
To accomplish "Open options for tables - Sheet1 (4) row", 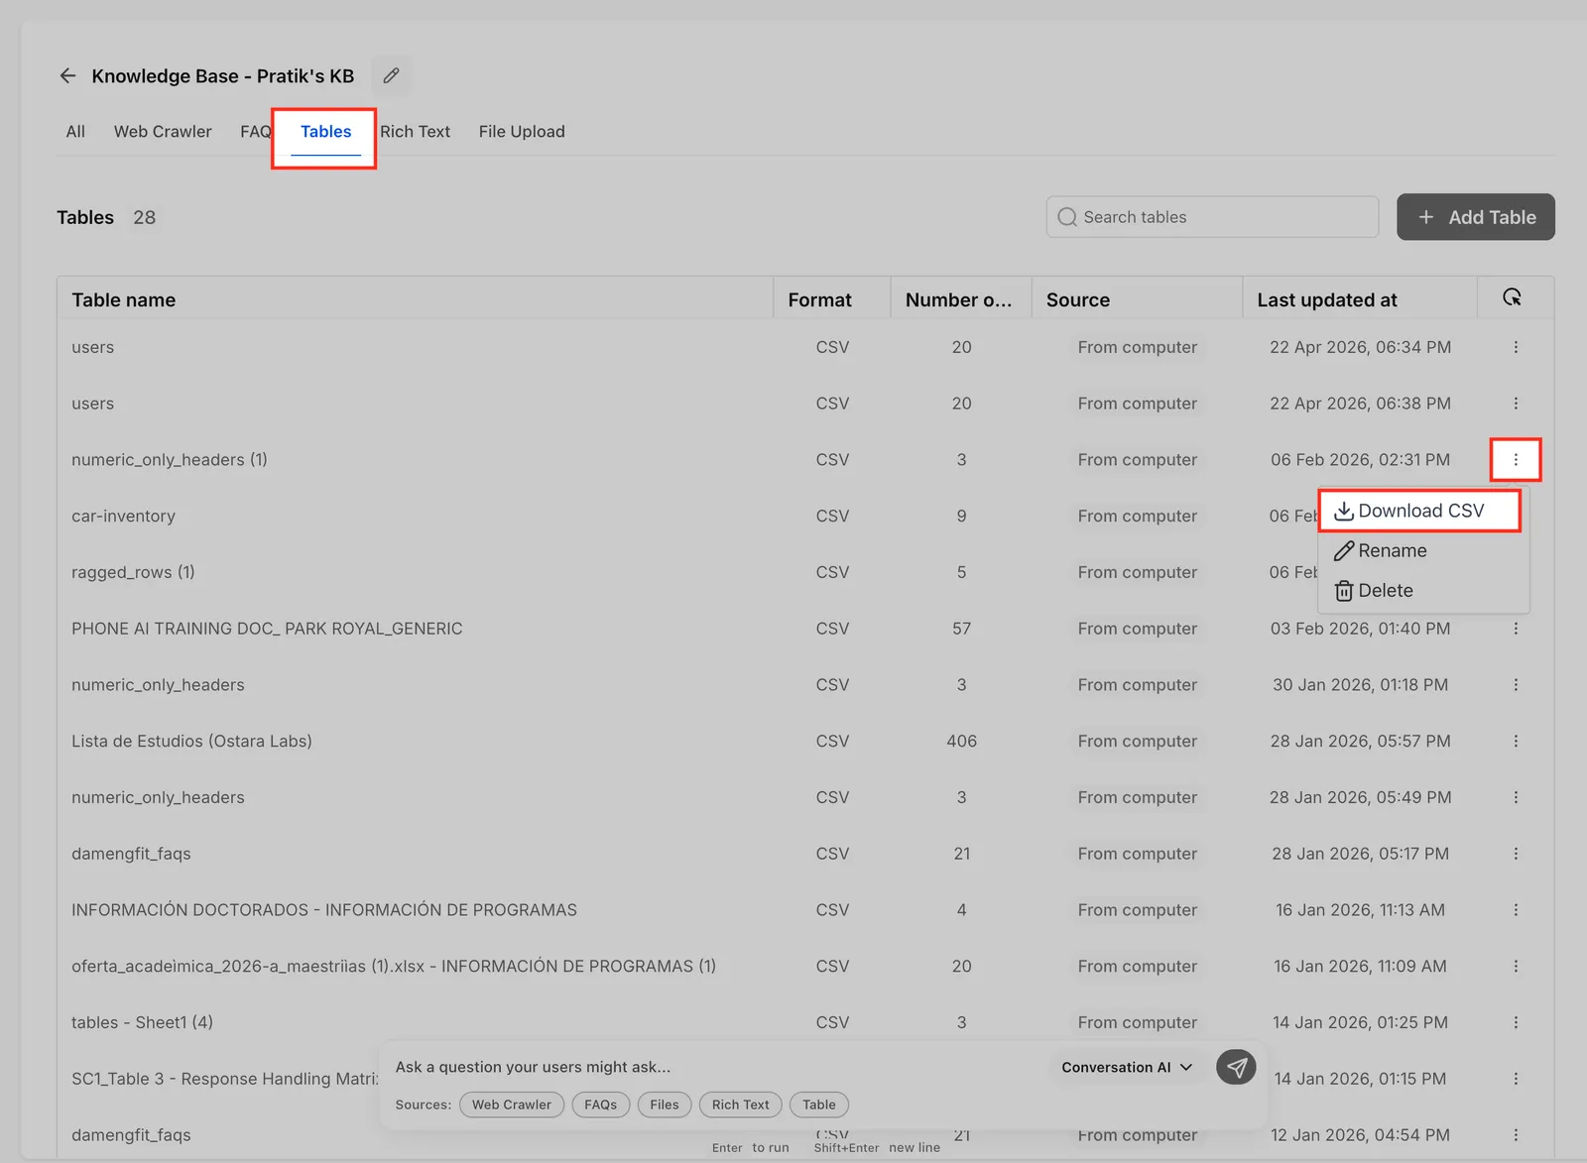I will point(1516,1022).
